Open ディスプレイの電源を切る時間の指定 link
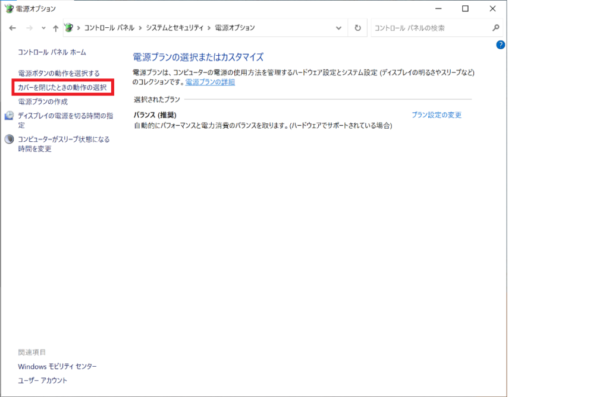This screenshot has width=609, height=397. tap(65, 120)
